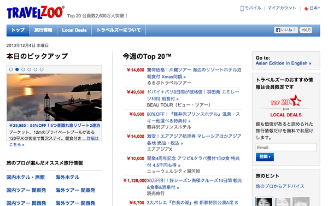Image resolution: width=328 pixels, height=206 pixels.
Task: Select the fourth carousel dot
Action: pos(30,69)
